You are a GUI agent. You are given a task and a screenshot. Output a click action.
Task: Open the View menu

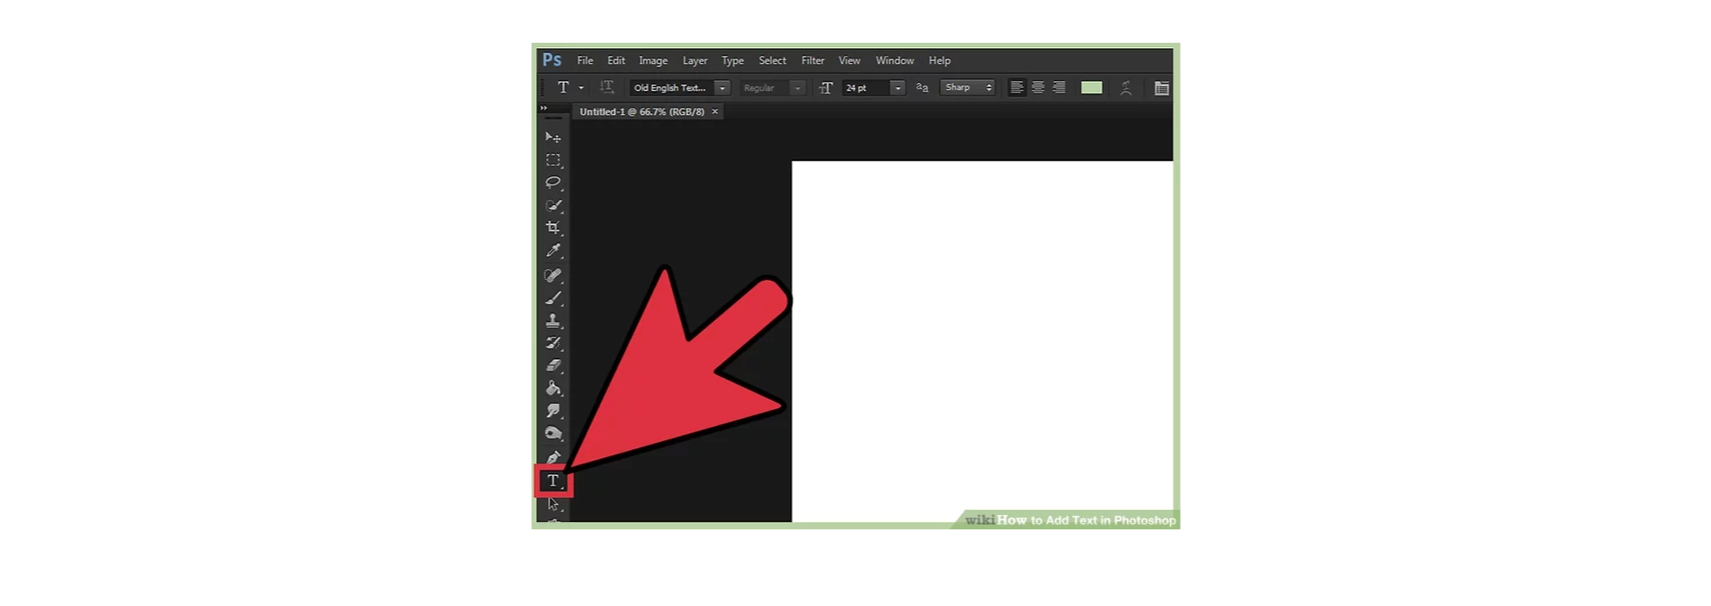[x=849, y=61]
